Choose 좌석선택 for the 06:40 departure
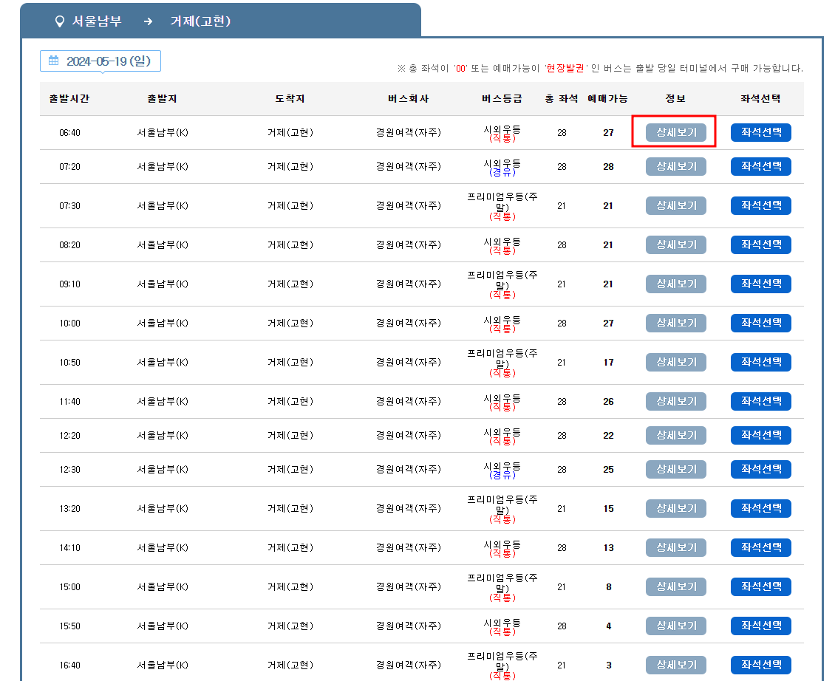This screenshot has height=681, width=835. (761, 132)
